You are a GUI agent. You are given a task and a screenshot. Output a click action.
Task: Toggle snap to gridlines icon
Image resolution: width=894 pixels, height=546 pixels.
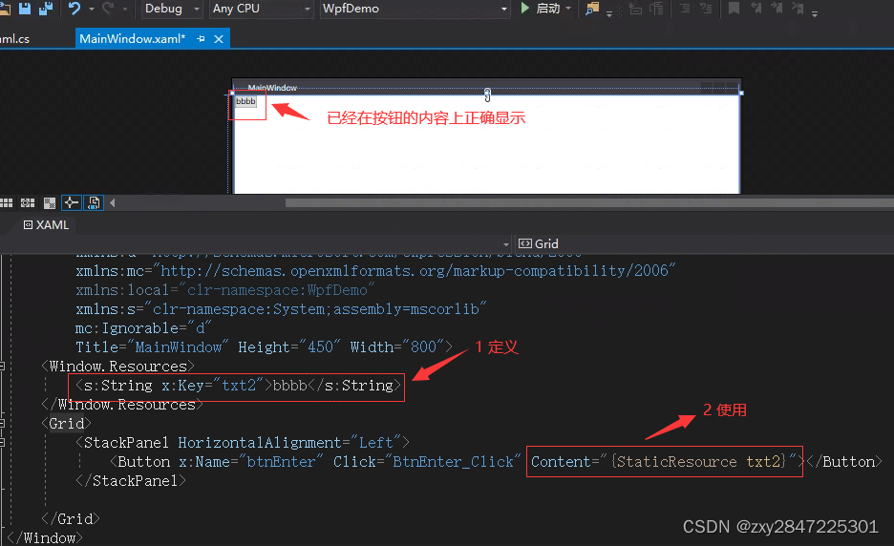pos(28,203)
